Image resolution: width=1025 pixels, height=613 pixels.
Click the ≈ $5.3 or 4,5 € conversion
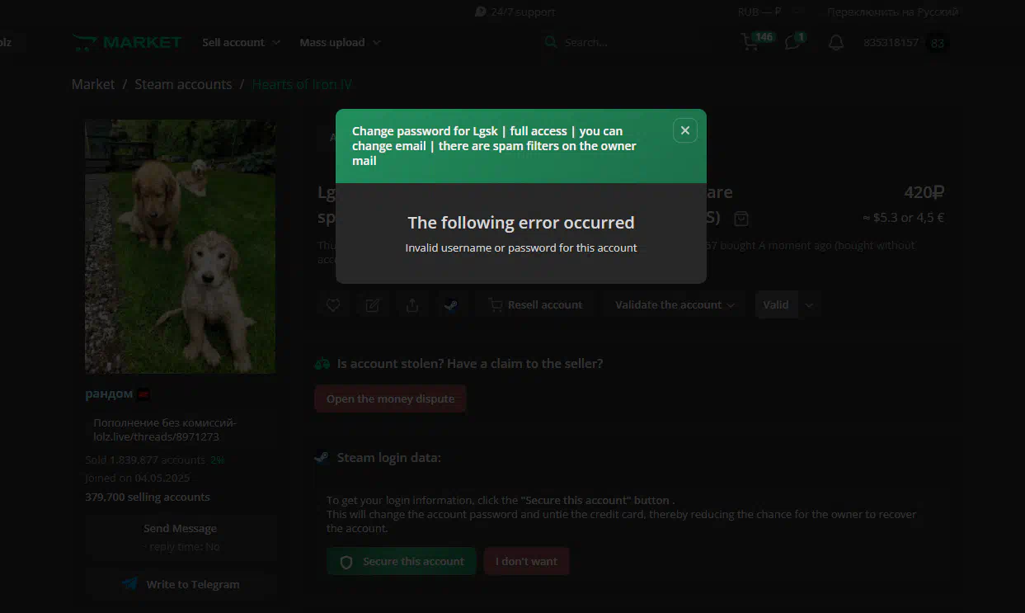point(903,219)
